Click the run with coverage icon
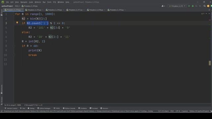The height and width of the screenshot is (119, 212). tap(196, 6)
